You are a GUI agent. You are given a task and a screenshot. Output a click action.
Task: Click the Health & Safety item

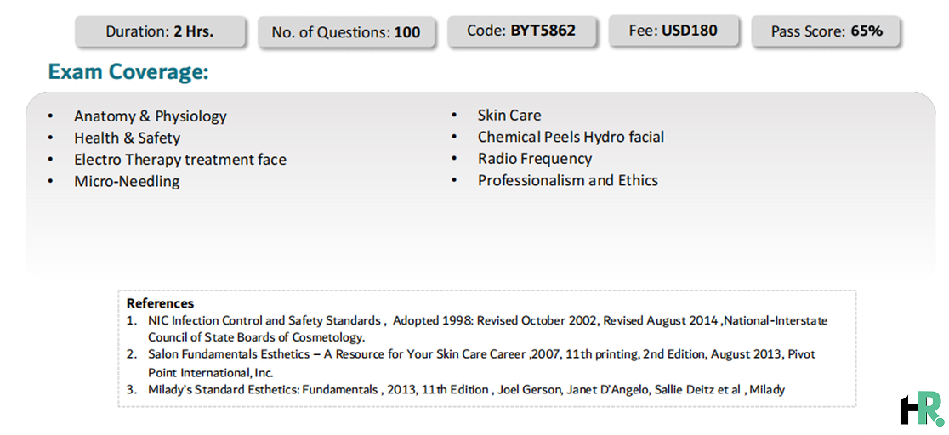click(x=127, y=138)
